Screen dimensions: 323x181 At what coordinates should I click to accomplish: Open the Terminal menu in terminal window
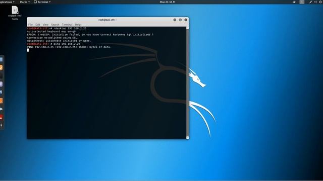[67, 25]
